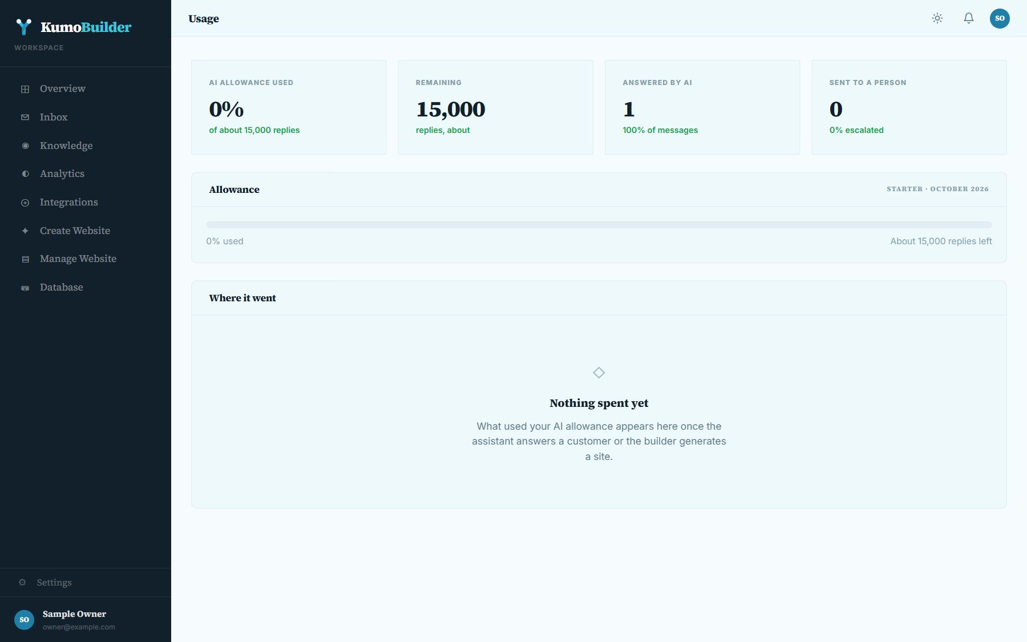Click the Integrations icon in sidebar
Screen dimensions: 1027x642
click(25, 203)
